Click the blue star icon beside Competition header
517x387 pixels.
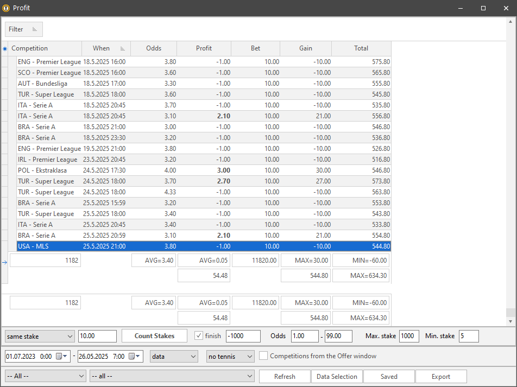click(5, 49)
